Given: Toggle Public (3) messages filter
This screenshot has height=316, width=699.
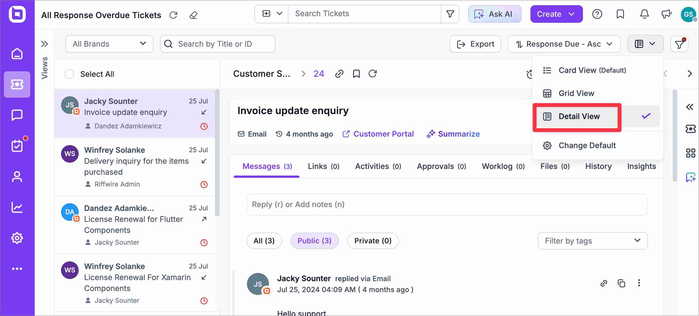Looking at the screenshot, I should tap(315, 241).
